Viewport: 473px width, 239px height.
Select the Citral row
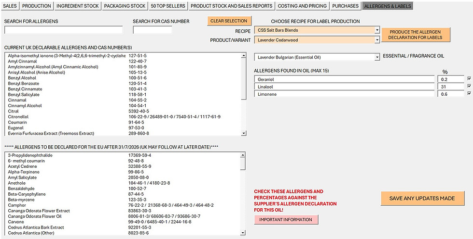[123, 111]
